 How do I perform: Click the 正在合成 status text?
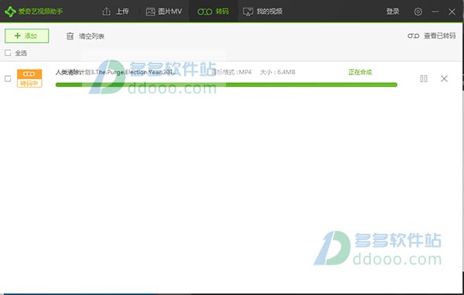click(360, 72)
